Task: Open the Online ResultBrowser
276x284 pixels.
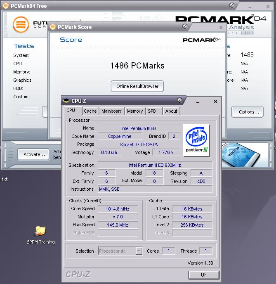Action: coord(137,86)
